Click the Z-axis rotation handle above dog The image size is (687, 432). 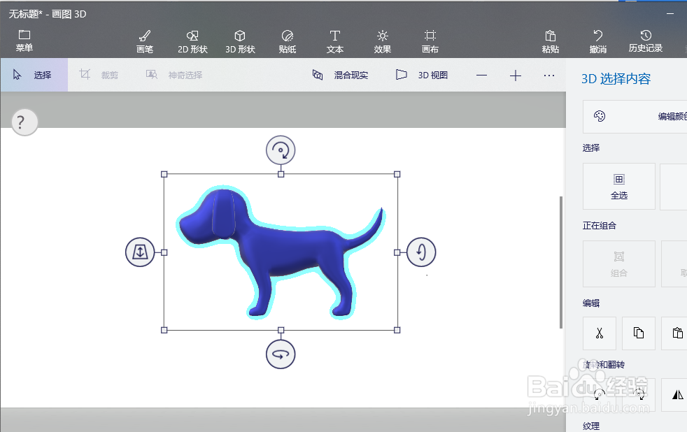(x=281, y=150)
